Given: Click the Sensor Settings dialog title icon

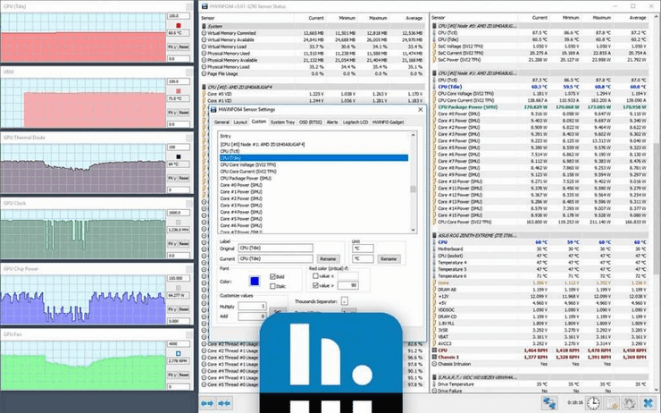Looking at the screenshot, I should coord(213,110).
